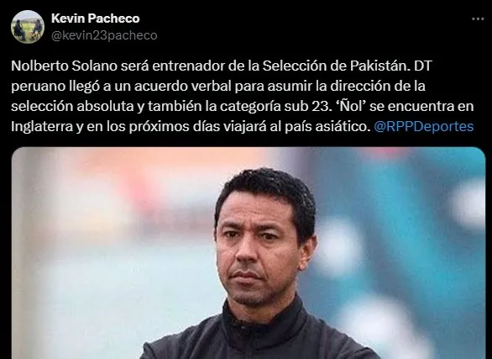Enlarge the attached photo of the coach
This screenshot has height=359, width=492.
coord(249,253)
